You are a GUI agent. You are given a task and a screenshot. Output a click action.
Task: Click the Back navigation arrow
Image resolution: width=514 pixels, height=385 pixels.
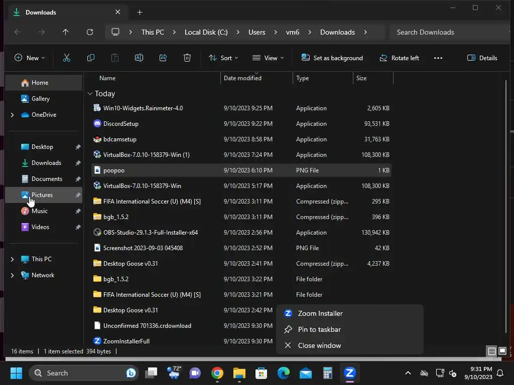[x=18, y=32]
